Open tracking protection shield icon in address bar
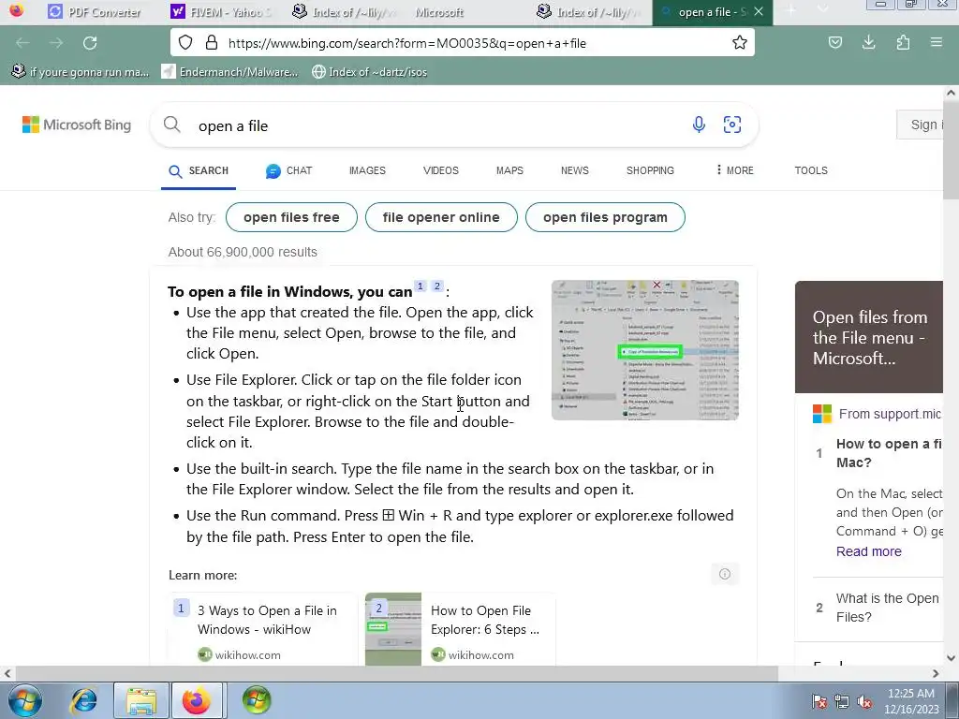Image resolution: width=959 pixels, height=719 pixels. pyautogui.click(x=185, y=43)
